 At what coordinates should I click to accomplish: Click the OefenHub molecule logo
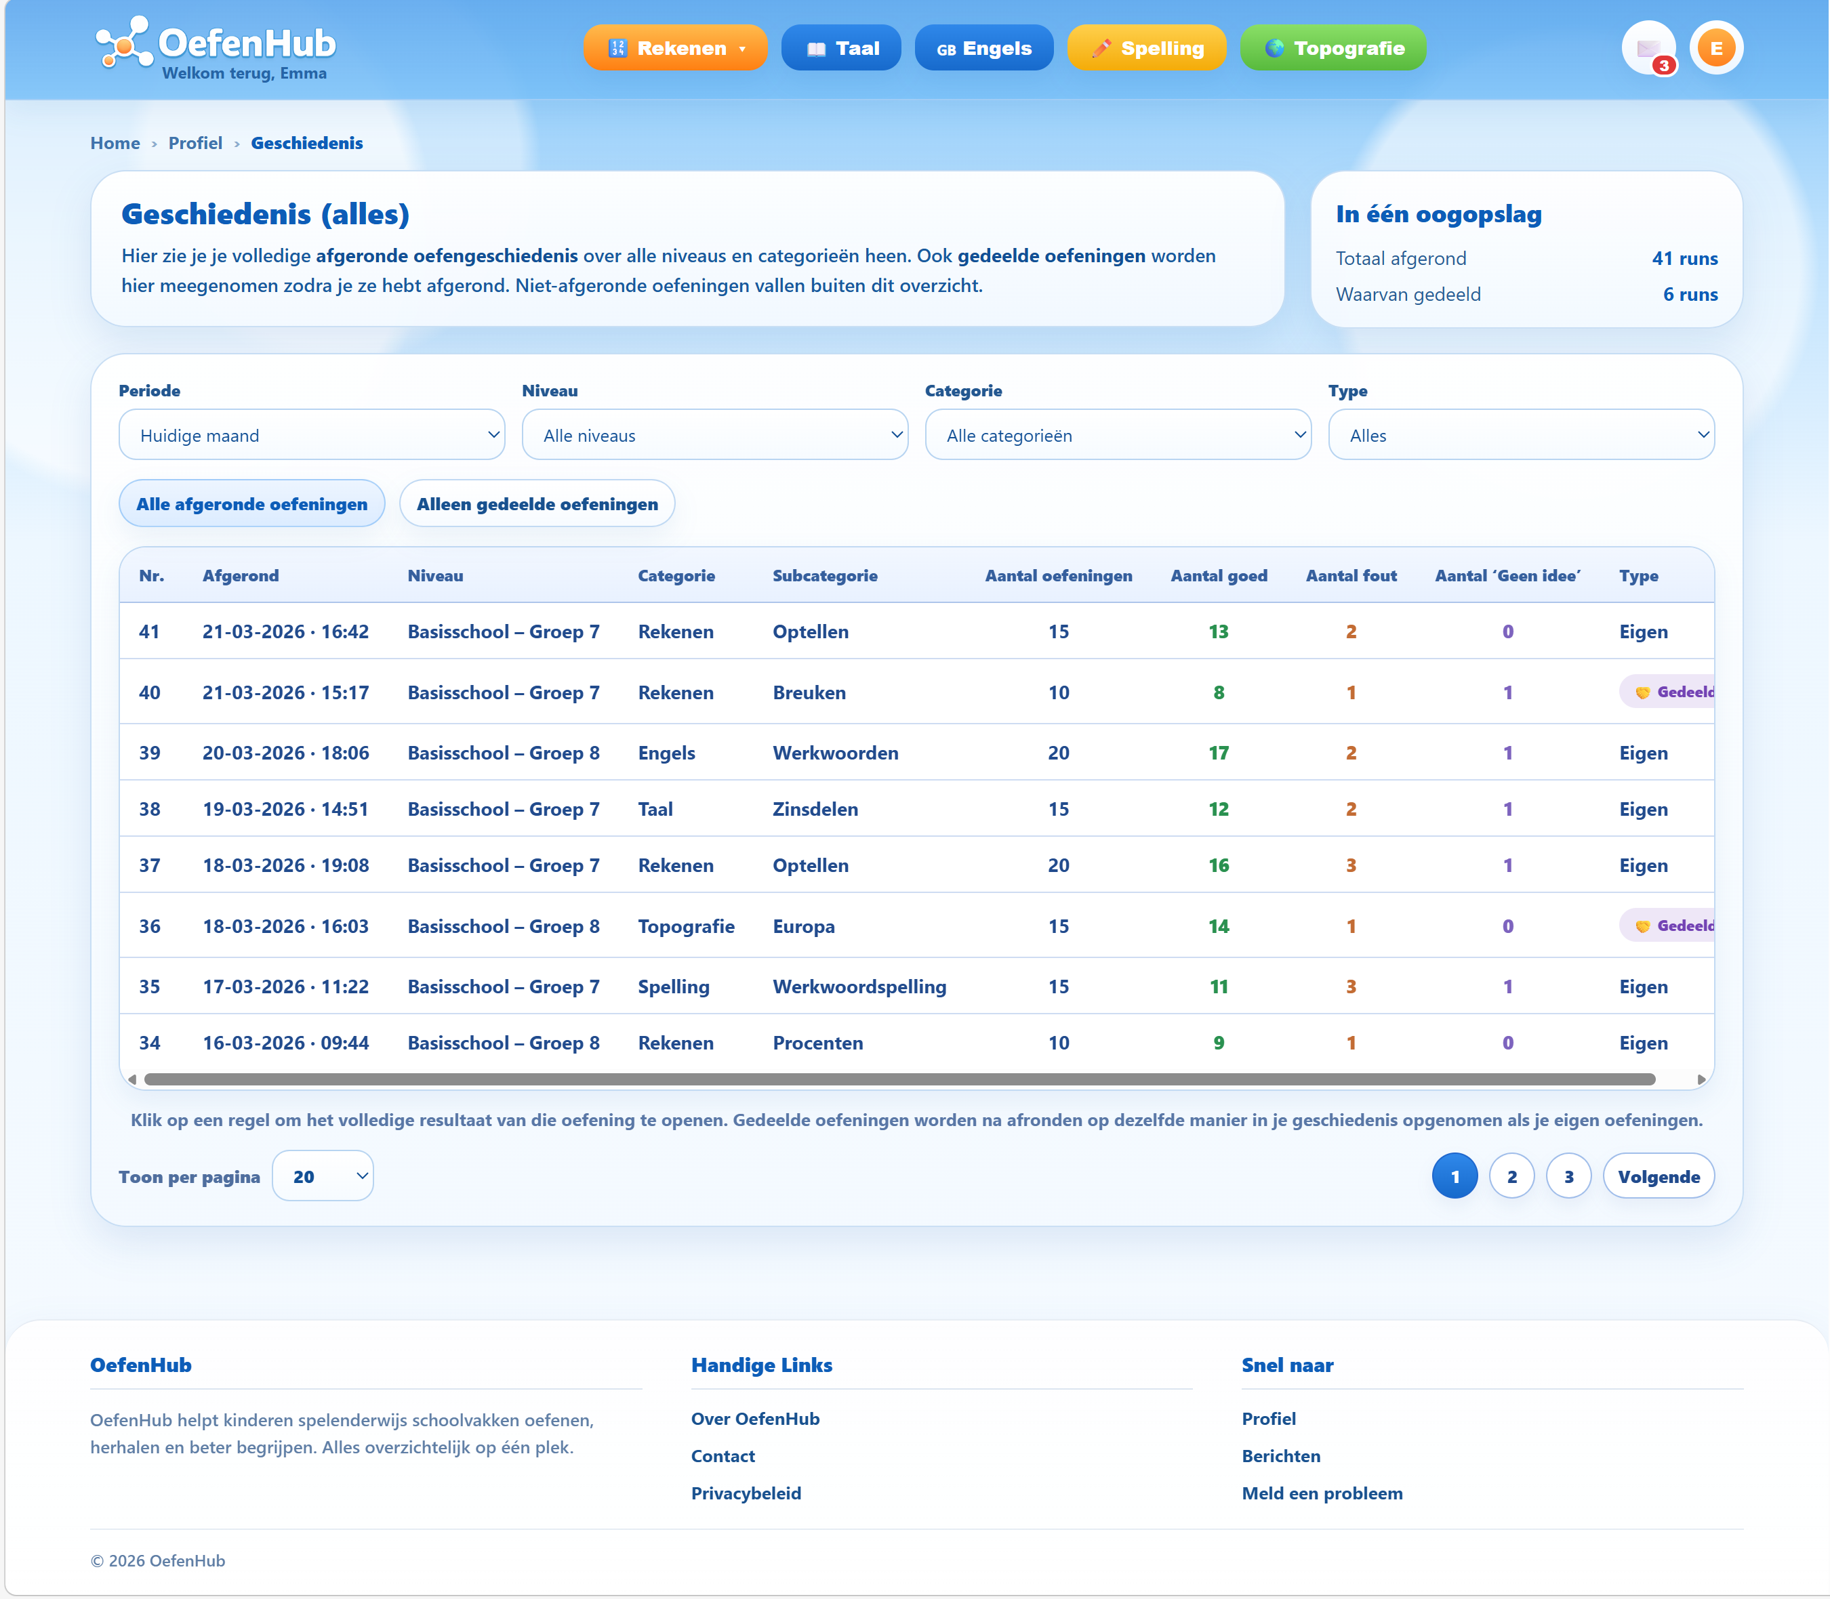click(123, 43)
